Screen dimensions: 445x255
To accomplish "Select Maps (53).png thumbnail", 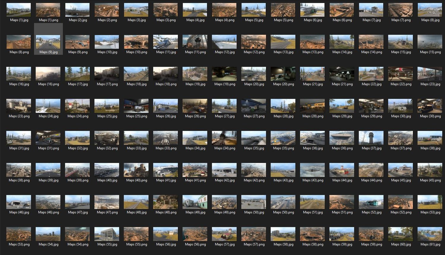I will point(19,234).
